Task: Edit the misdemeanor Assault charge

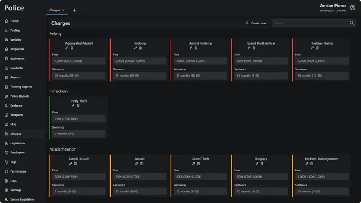Action: pos(137,164)
